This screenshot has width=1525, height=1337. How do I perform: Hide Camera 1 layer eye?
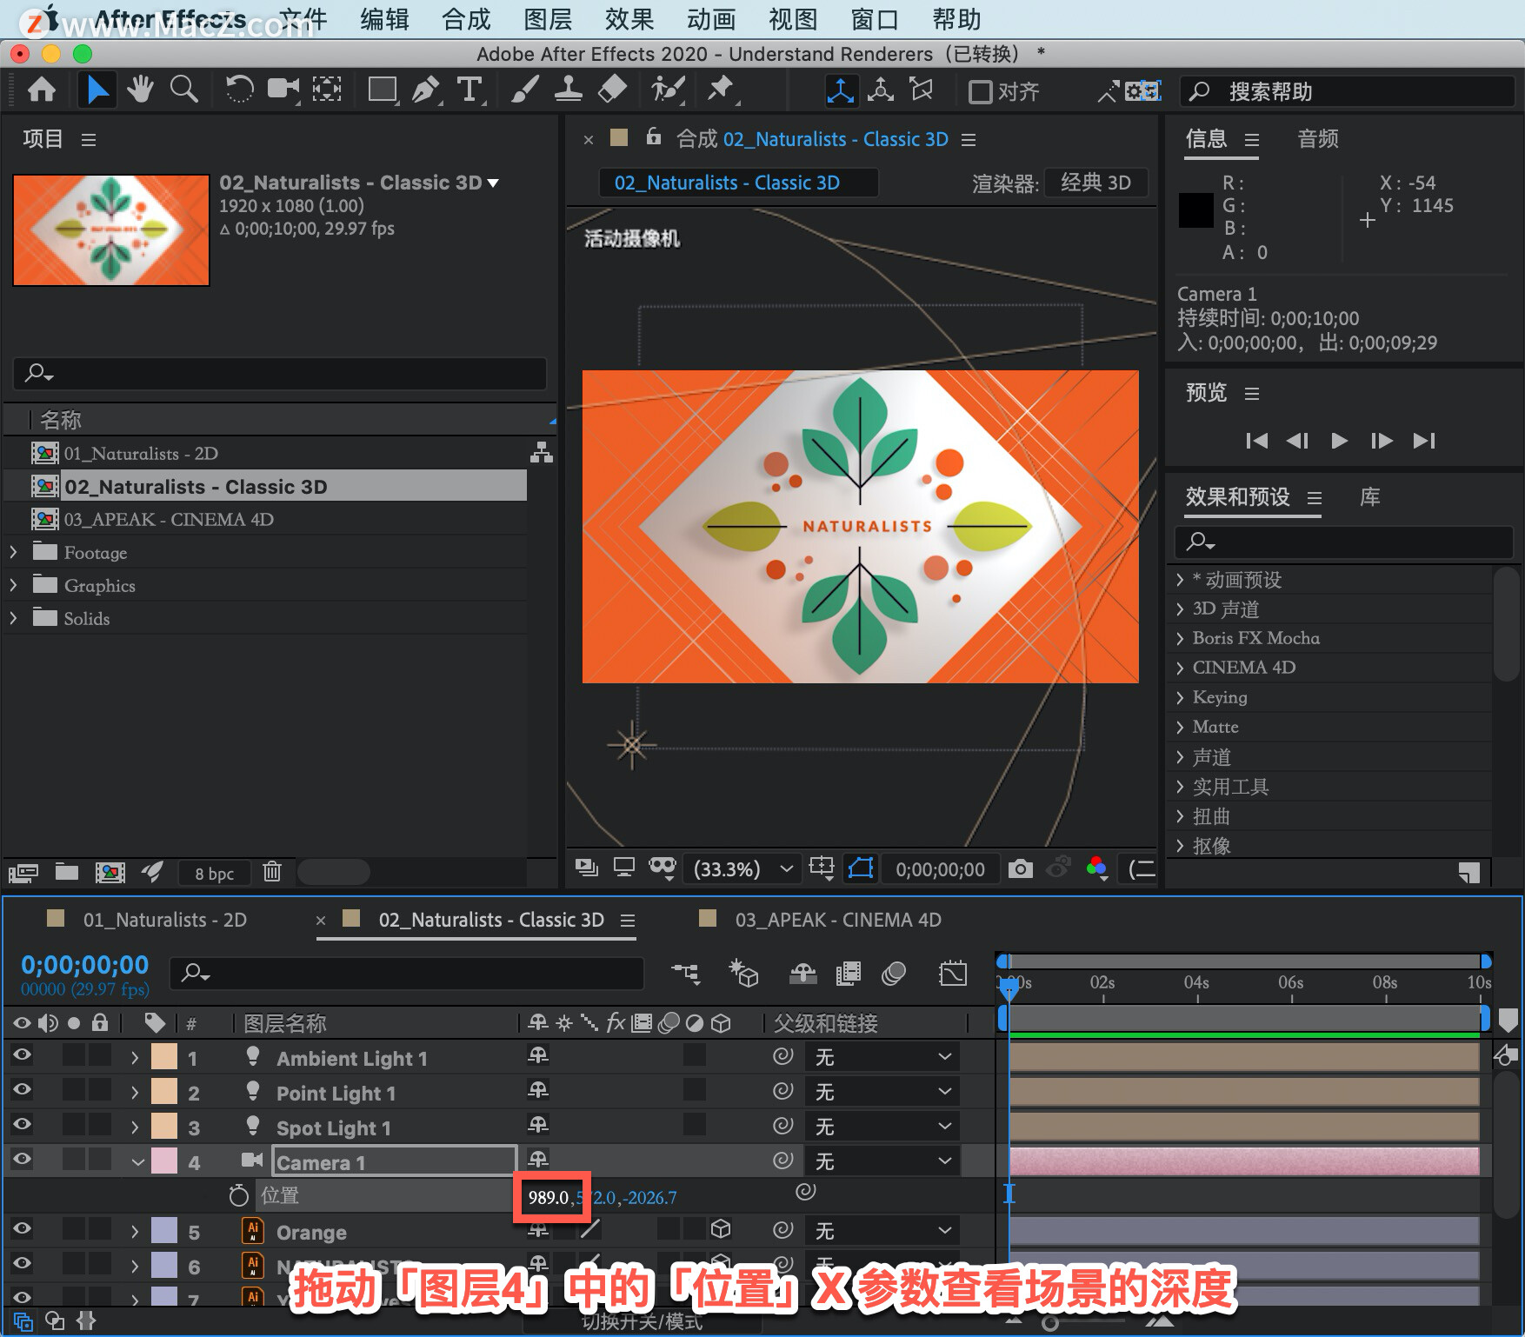(22, 1160)
